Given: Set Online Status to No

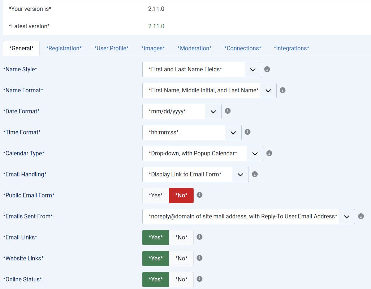Looking at the screenshot, I should 181,280.
